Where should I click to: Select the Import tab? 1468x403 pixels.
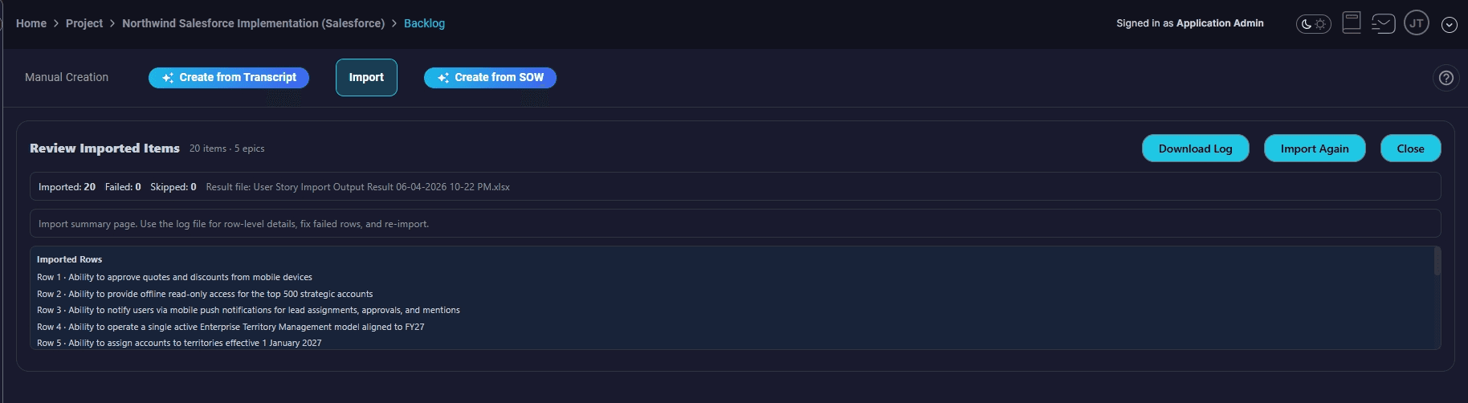point(366,77)
